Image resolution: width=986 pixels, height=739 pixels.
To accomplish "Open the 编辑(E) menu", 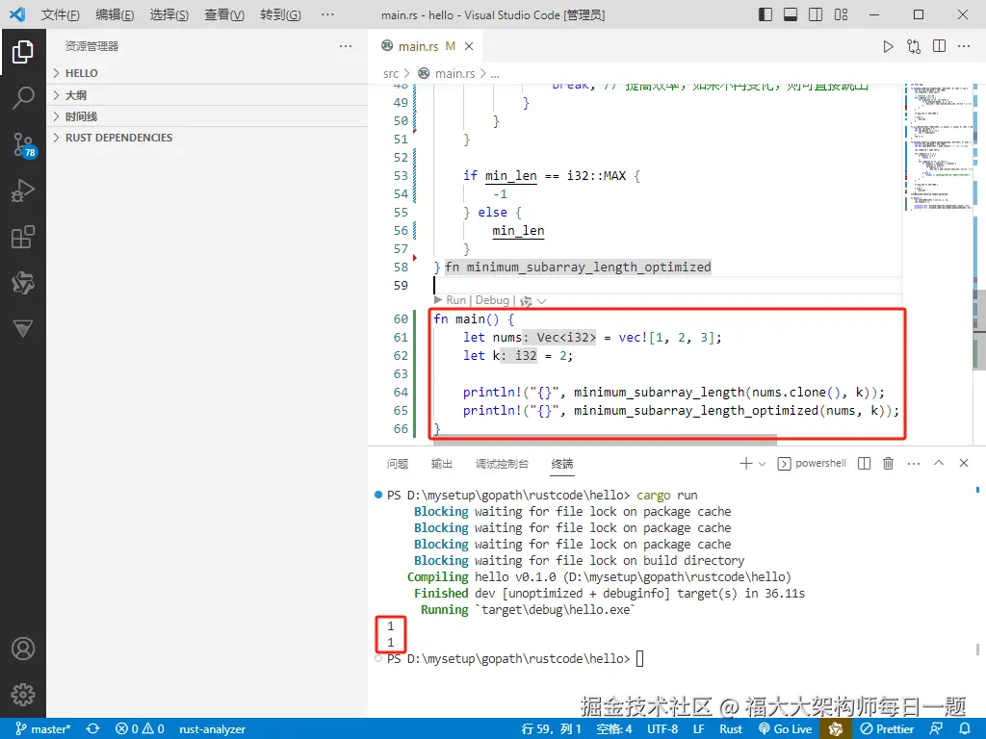I will click(115, 14).
